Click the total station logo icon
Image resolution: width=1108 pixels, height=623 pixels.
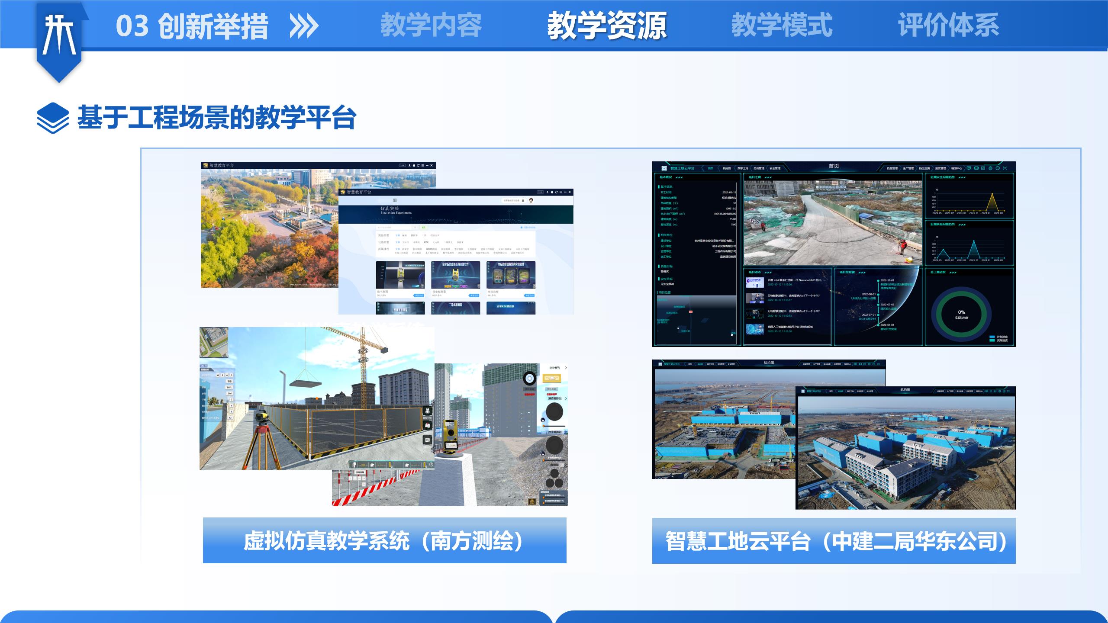(59, 35)
